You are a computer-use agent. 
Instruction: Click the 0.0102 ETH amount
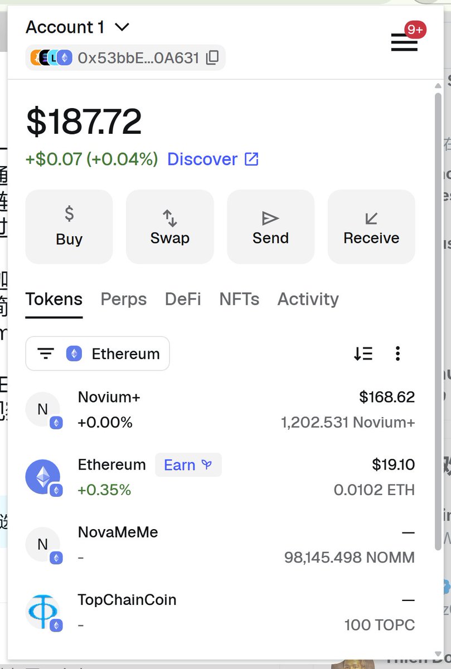(374, 490)
